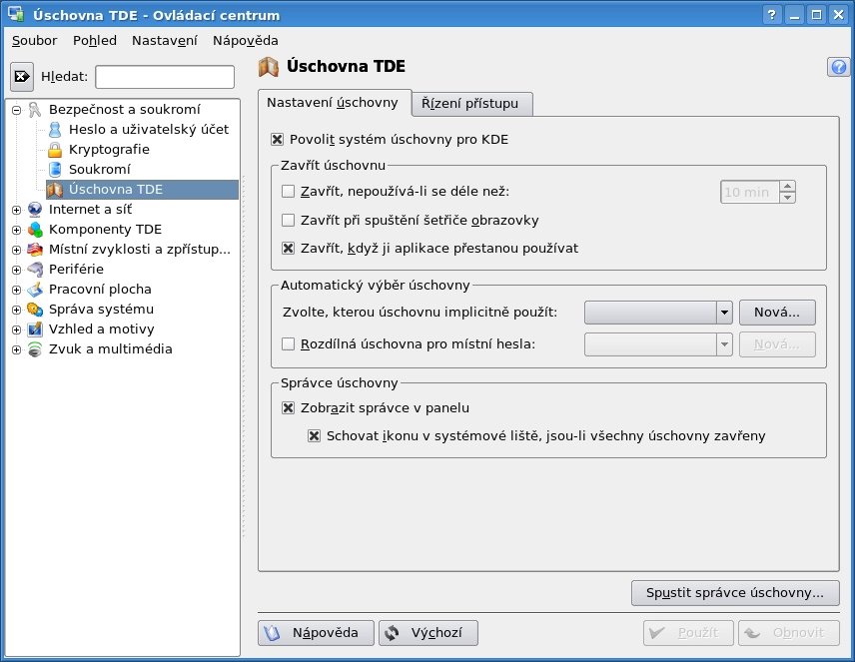855x662 pixels.
Task: Enable Zavřít, nepoužívá-li se déle než
Action: 288,192
